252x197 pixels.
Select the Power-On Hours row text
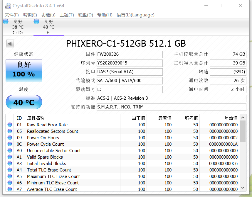tap(43, 138)
